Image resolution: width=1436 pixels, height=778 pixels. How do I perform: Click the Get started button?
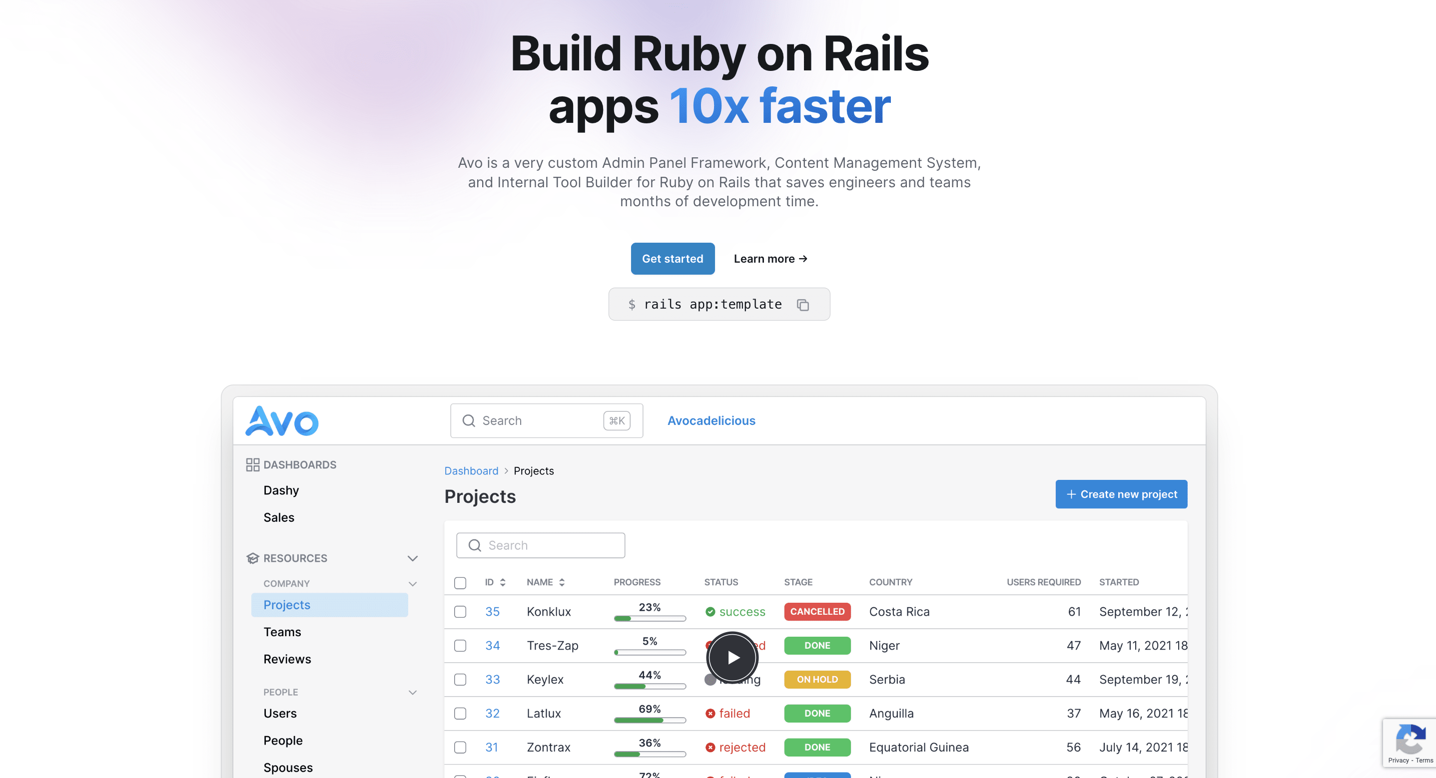pyautogui.click(x=672, y=258)
